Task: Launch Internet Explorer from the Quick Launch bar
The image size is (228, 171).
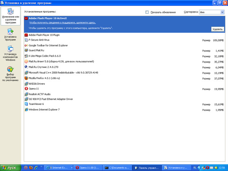Action: (36, 168)
